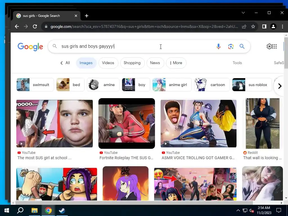Open Windows taskbar search
Viewport: 288px width, 216px height.
click(20, 210)
